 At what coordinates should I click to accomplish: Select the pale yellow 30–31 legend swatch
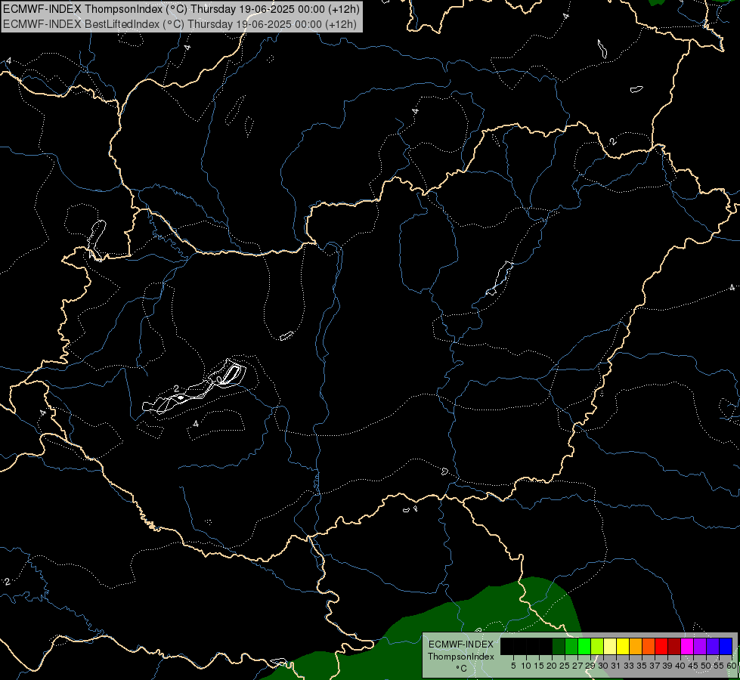(610, 646)
